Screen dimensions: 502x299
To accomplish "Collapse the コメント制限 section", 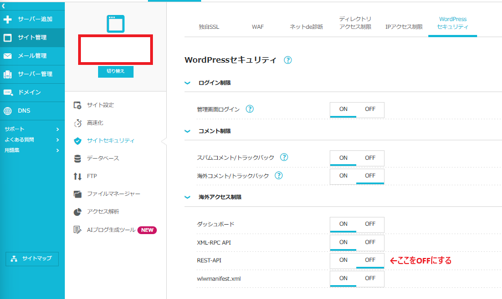I will tap(187, 131).
